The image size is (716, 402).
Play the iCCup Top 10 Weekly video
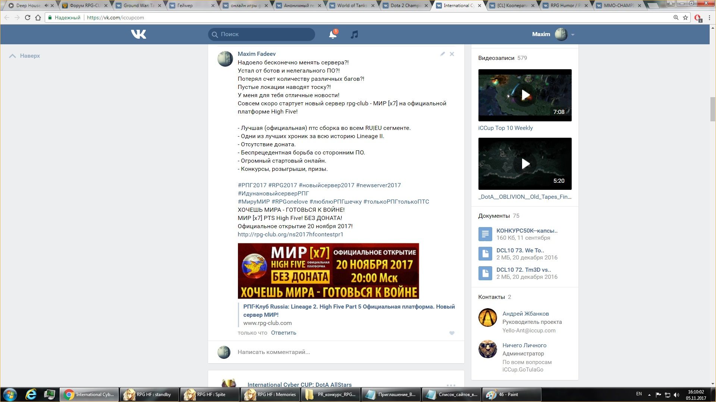point(525,95)
